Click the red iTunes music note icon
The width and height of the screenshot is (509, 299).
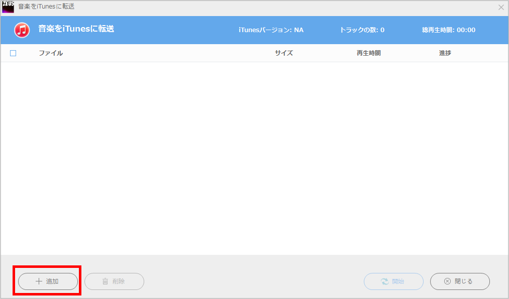22,30
